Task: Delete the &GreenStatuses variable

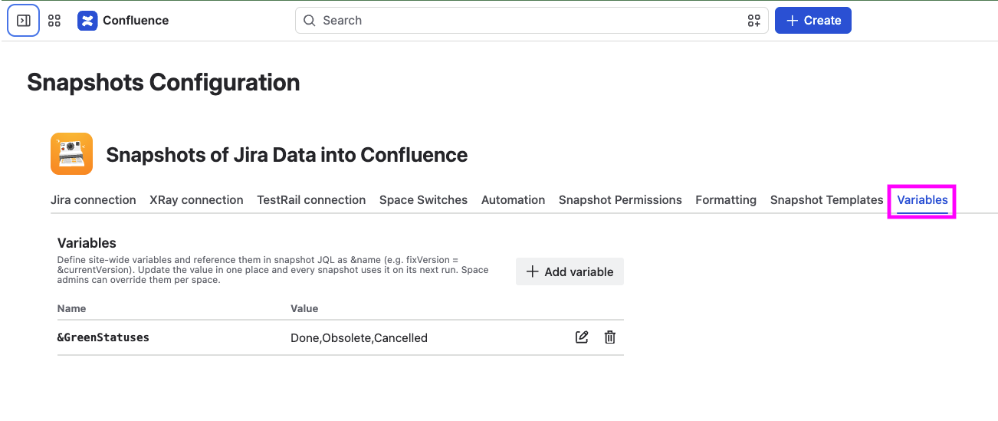Action: [x=610, y=337]
